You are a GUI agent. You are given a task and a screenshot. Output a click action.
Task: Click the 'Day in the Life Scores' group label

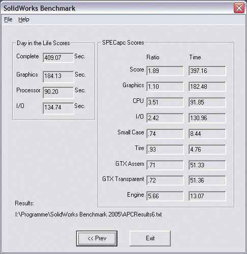pyautogui.click(x=43, y=43)
